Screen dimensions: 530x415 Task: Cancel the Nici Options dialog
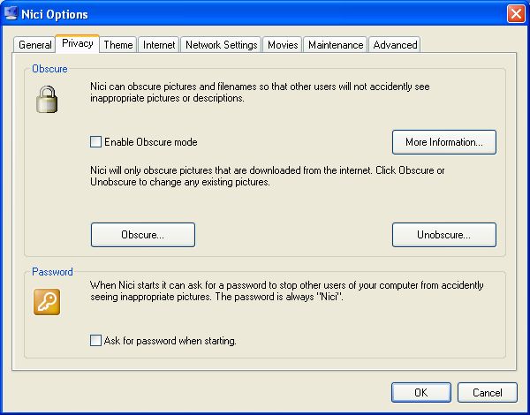488,393
